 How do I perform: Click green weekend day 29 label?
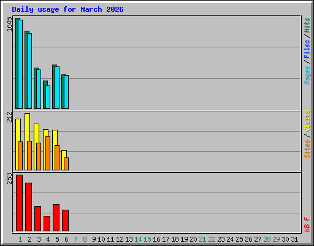coord(276,239)
